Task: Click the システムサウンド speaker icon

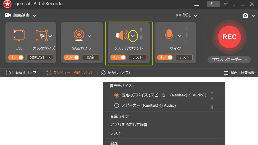Action: tap(122, 35)
